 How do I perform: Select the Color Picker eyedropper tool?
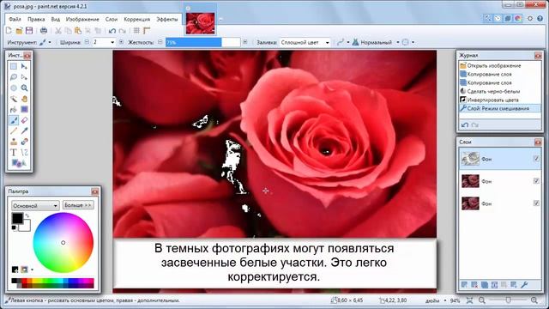pos(24,131)
